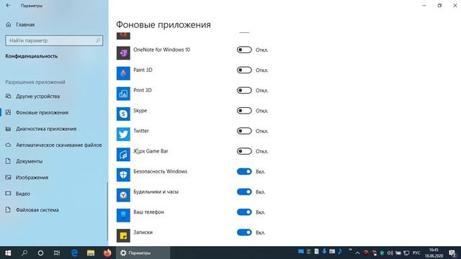Click the РУС language indicator

point(416,253)
